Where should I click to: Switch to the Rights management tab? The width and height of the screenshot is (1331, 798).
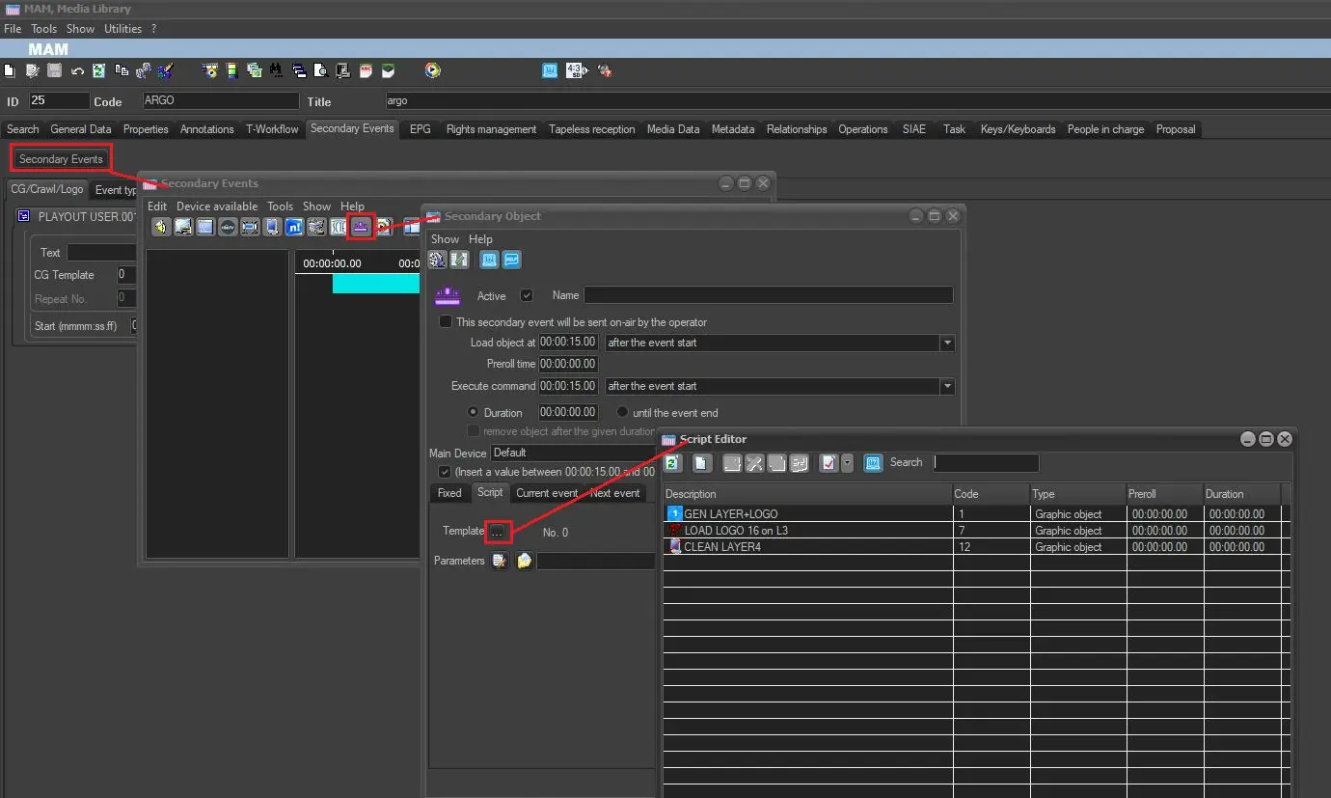[491, 129]
